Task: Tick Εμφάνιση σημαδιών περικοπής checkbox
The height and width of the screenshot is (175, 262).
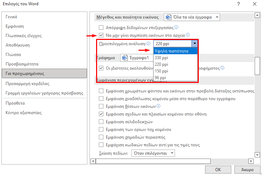Action: pos(101,137)
